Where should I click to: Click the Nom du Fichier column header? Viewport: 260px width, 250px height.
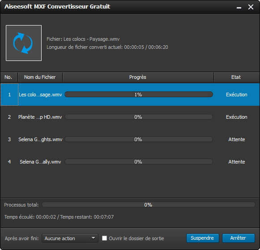pyautogui.click(x=40, y=77)
